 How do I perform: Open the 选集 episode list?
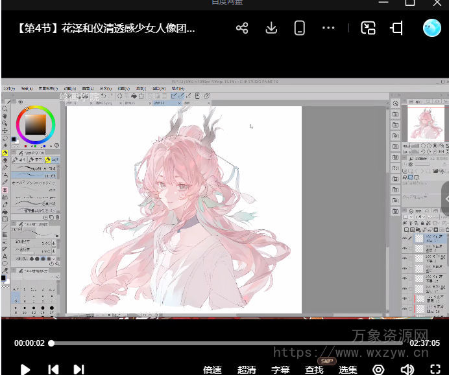[x=348, y=370]
